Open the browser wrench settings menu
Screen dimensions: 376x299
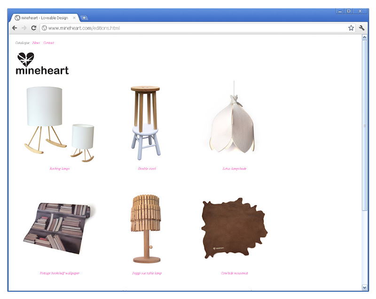click(x=360, y=28)
